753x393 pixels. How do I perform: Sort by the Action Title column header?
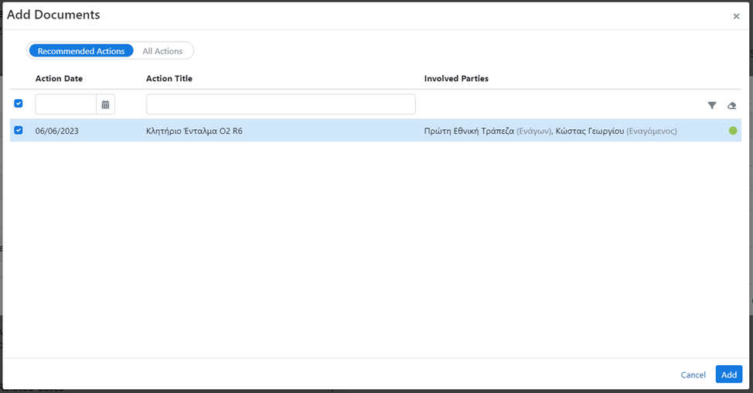coord(169,78)
